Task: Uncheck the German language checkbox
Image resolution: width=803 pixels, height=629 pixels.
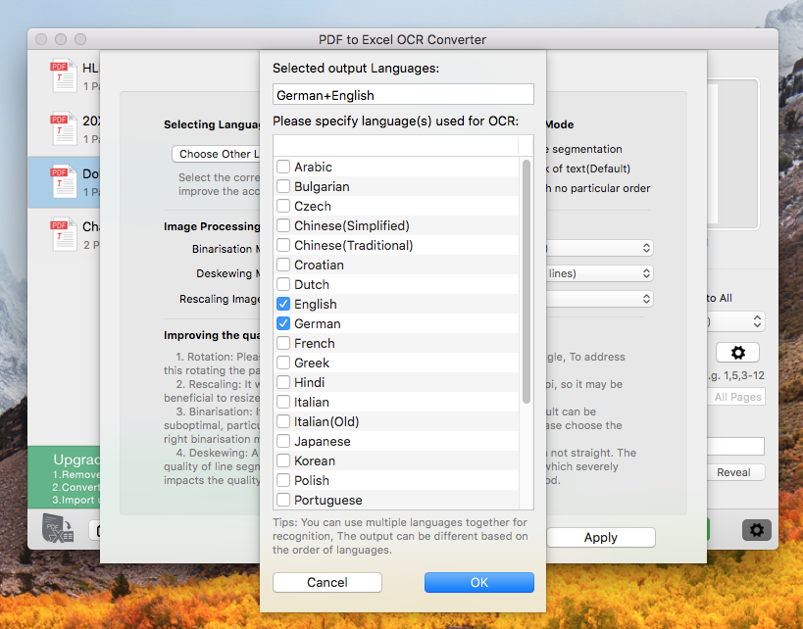Action: coord(283,323)
